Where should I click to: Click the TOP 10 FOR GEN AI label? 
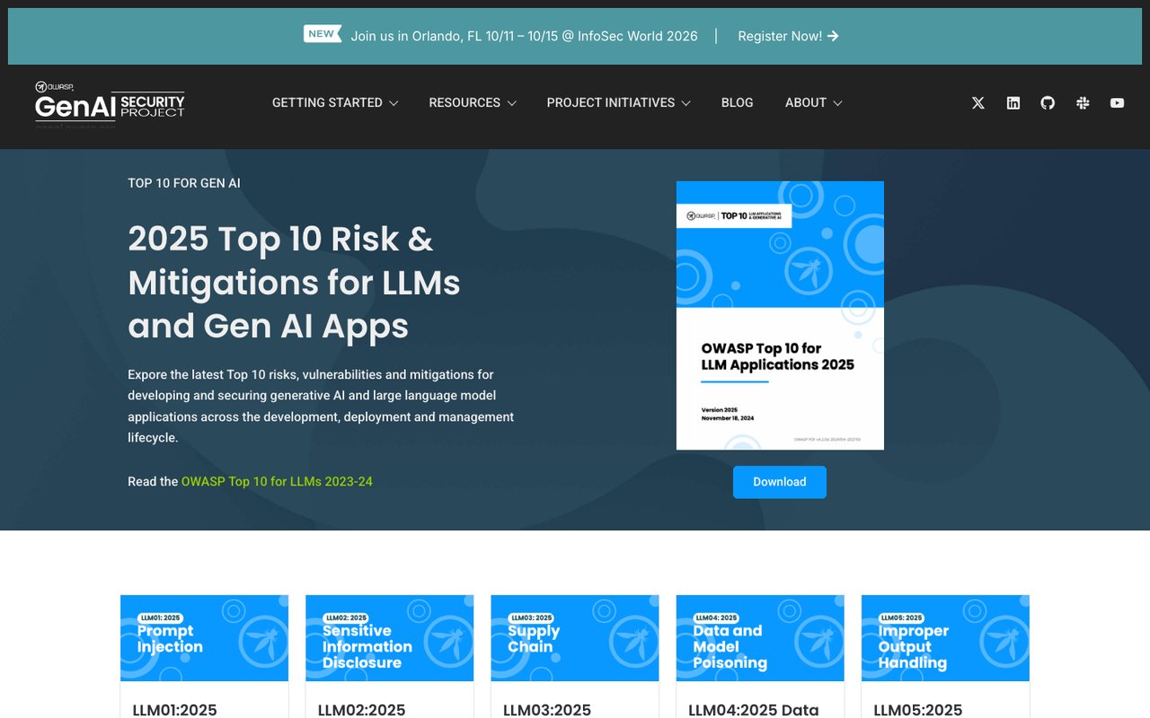[x=184, y=183]
